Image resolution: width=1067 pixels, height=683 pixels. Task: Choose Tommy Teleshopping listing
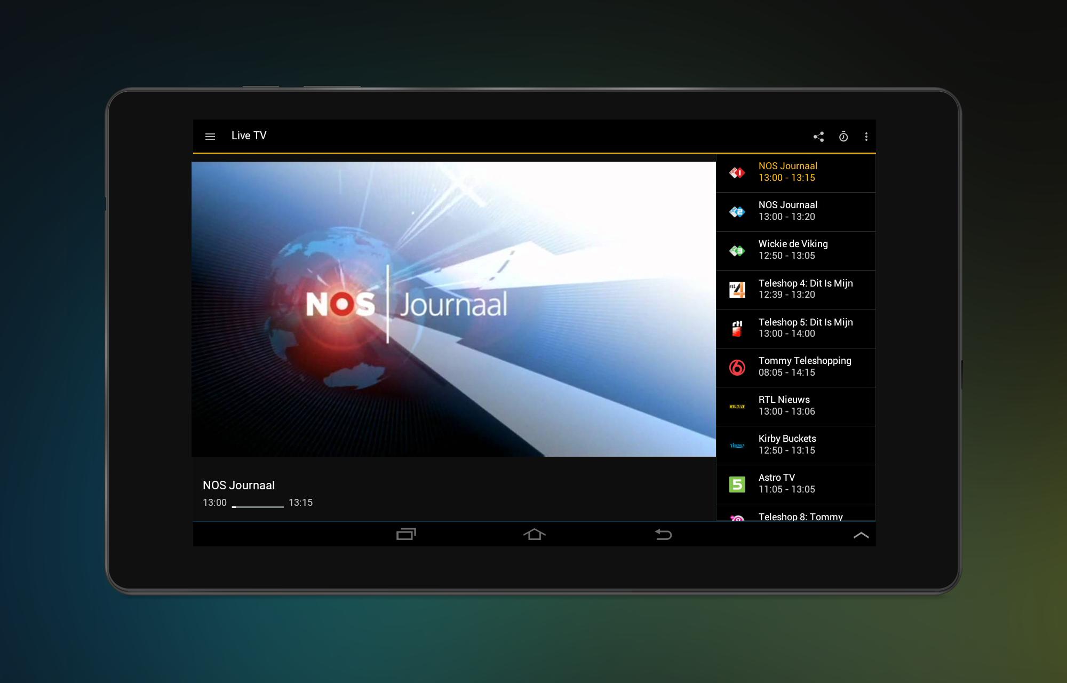coord(805,367)
